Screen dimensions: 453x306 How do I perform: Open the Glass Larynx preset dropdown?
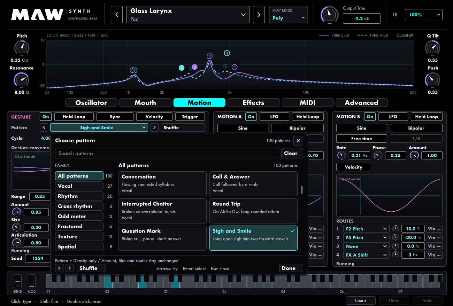(188, 15)
